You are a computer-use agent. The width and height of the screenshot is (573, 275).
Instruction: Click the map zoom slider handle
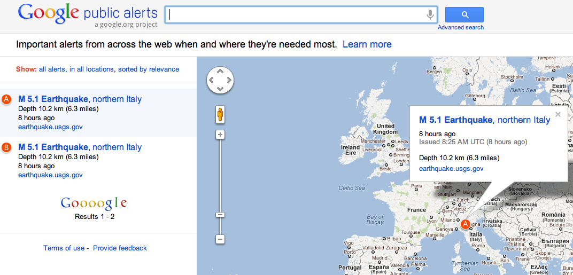click(220, 215)
